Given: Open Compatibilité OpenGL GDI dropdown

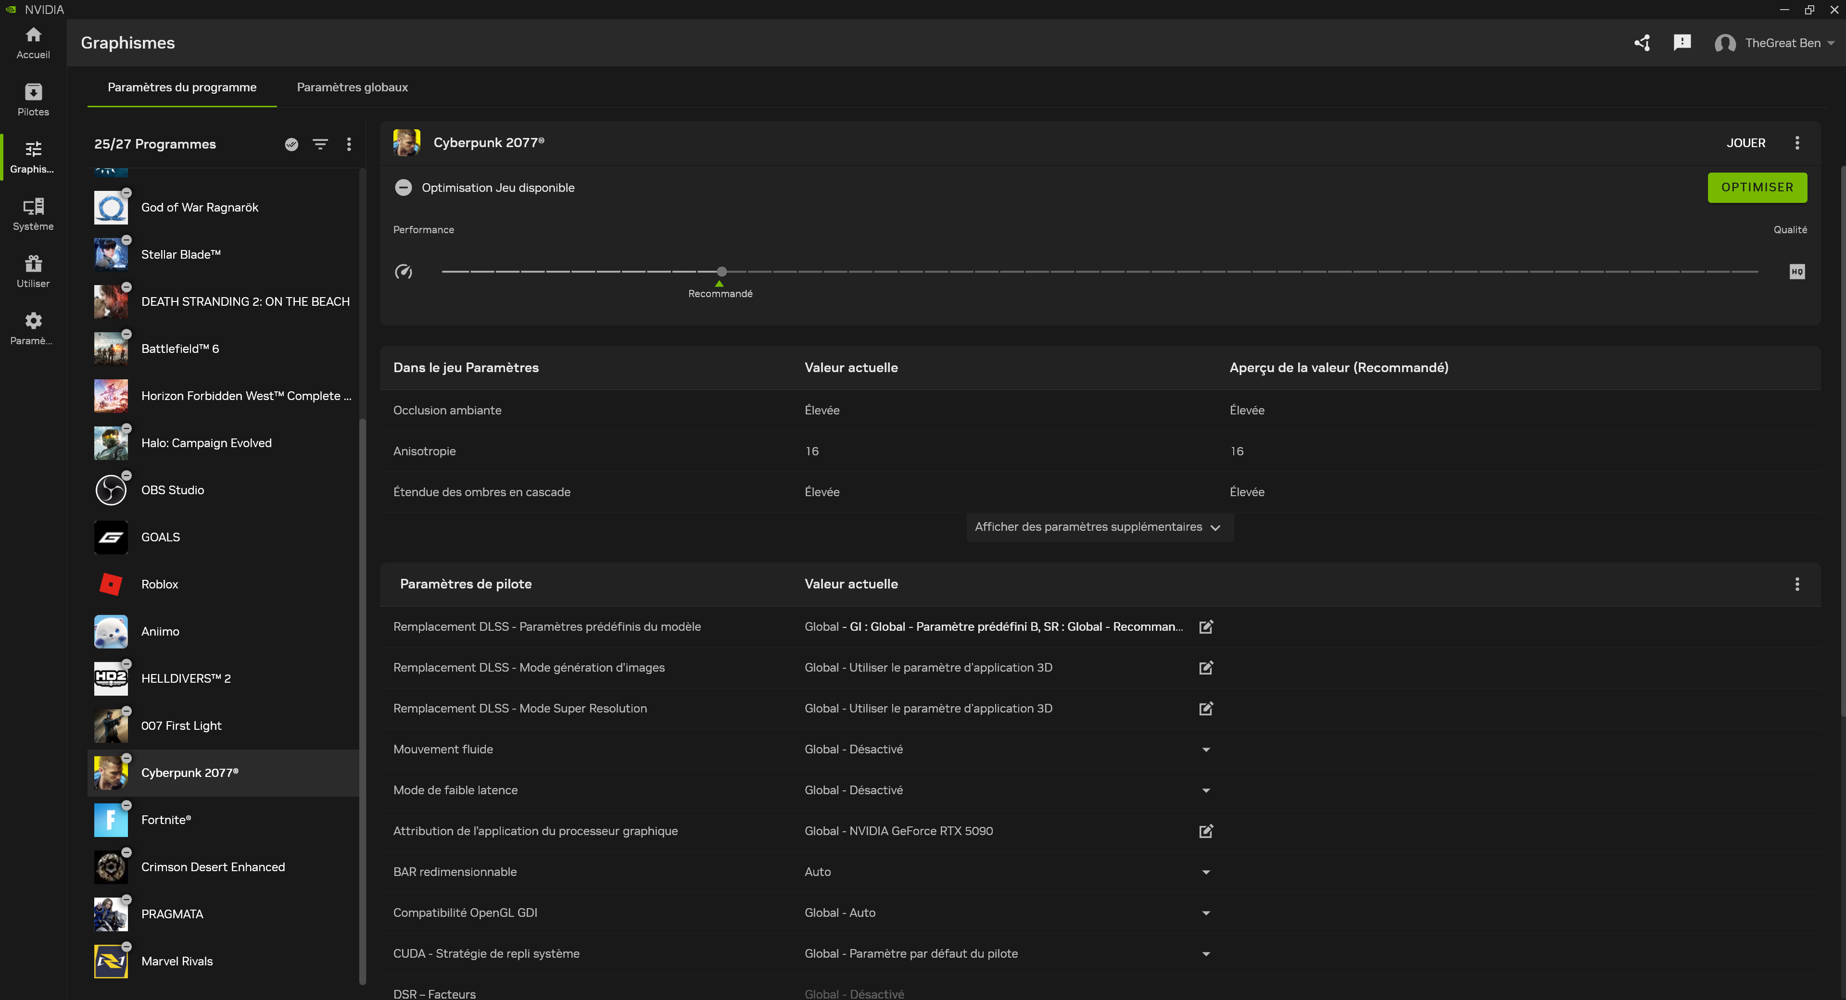Looking at the screenshot, I should pos(1206,912).
